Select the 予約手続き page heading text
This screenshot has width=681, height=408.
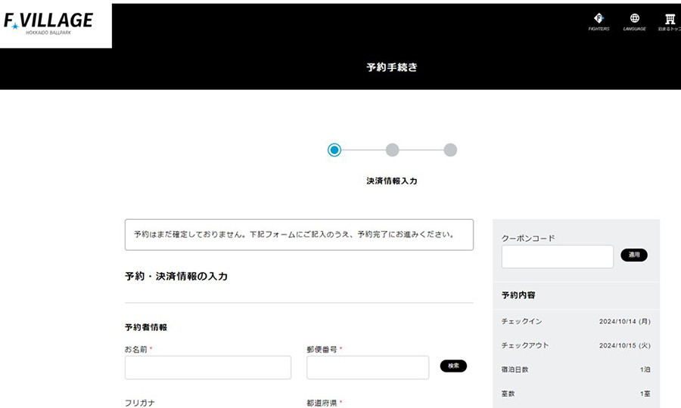click(x=392, y=67)
